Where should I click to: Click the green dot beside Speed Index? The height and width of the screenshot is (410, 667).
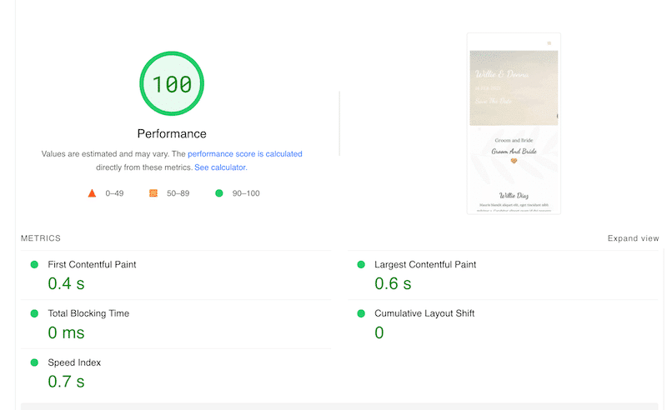click(34, 362)
